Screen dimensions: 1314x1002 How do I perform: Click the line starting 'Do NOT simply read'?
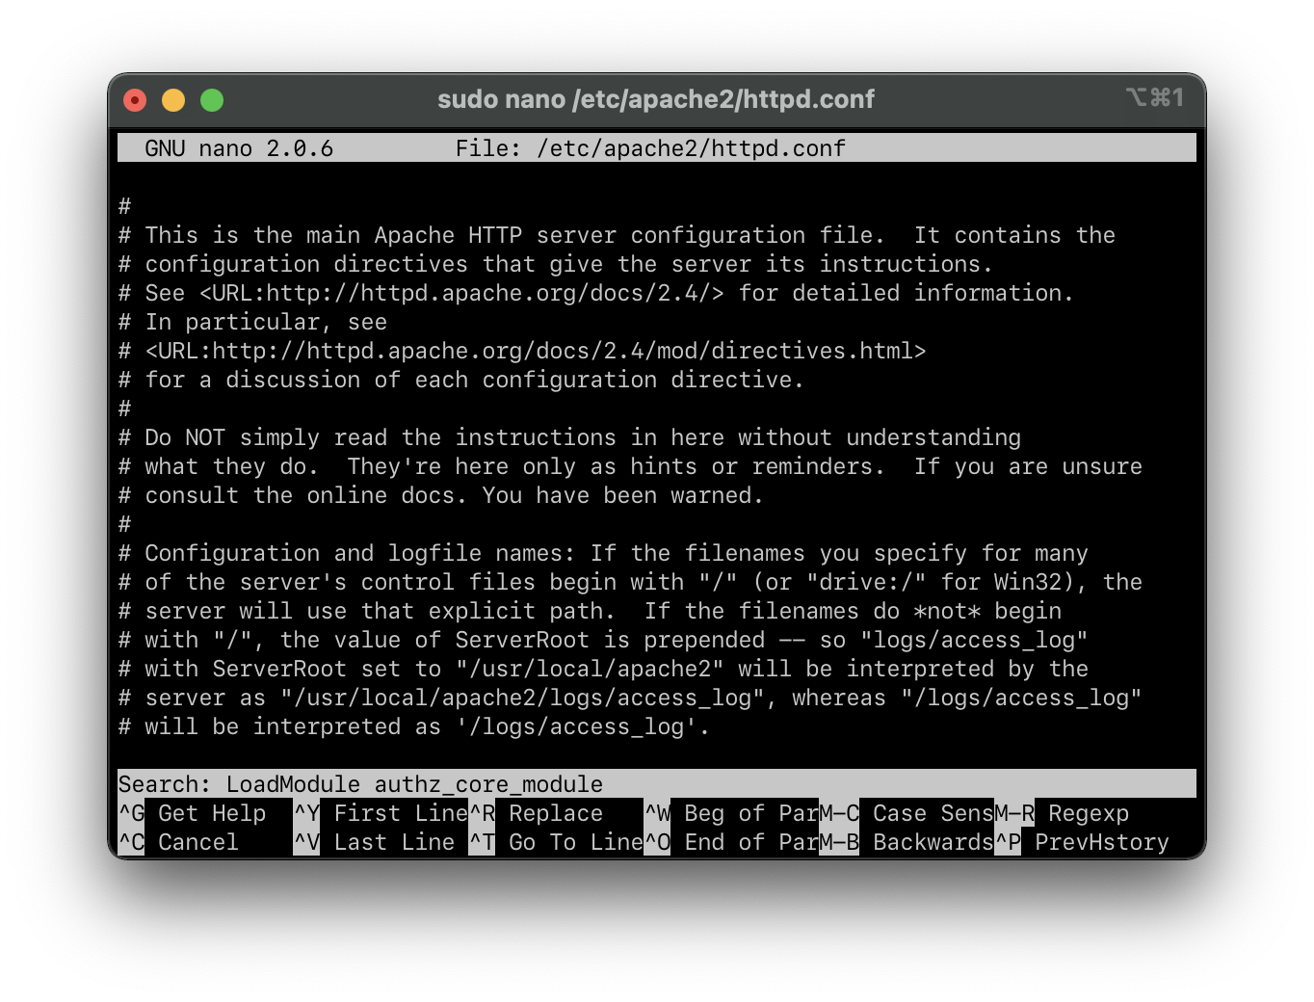(x=569, y=437)
